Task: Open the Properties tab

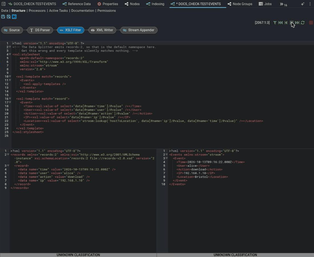Action: pos(108,4)
